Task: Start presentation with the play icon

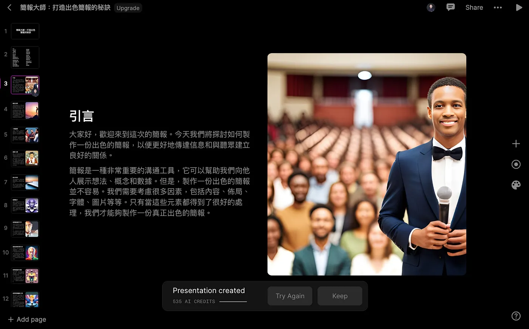Action: [x=519, y=7]
